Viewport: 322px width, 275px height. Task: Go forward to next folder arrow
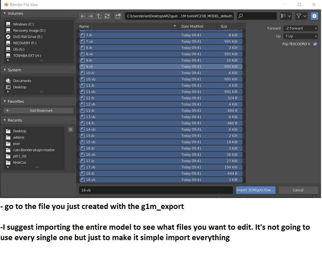[91, 16]
